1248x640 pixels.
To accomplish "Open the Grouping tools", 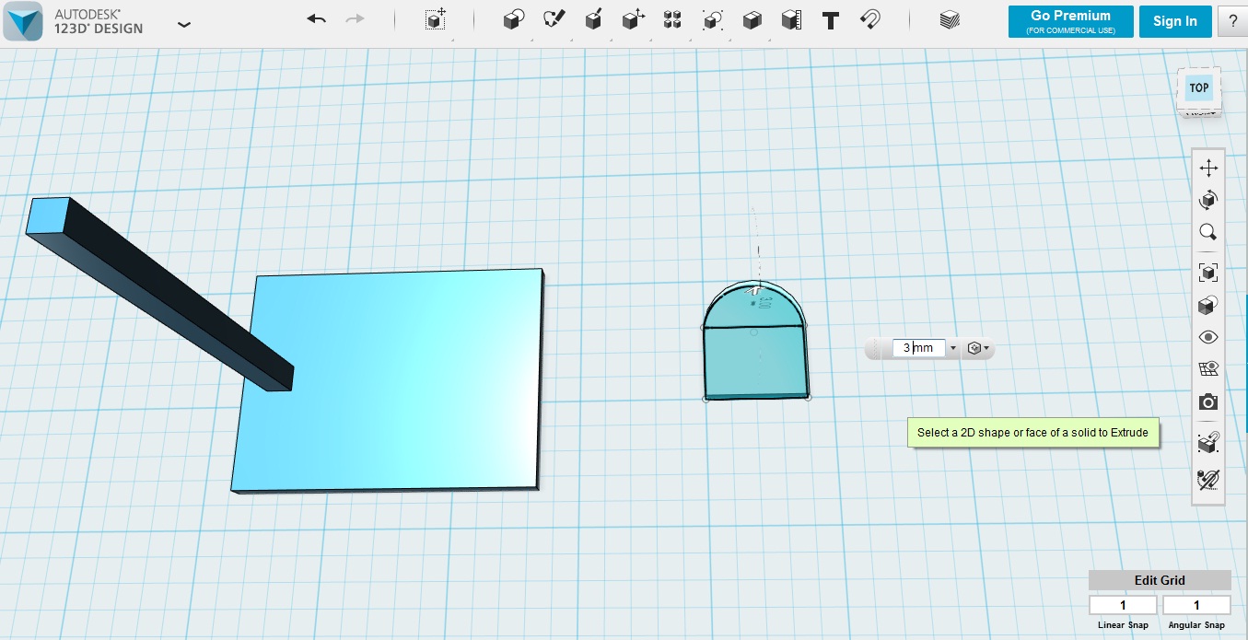I will click(712, 19).
